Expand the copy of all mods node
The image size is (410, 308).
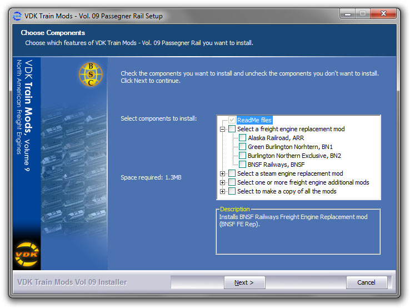point(223,191)
